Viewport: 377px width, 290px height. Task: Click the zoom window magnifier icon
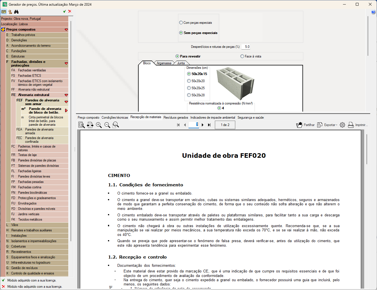point(116,125)
